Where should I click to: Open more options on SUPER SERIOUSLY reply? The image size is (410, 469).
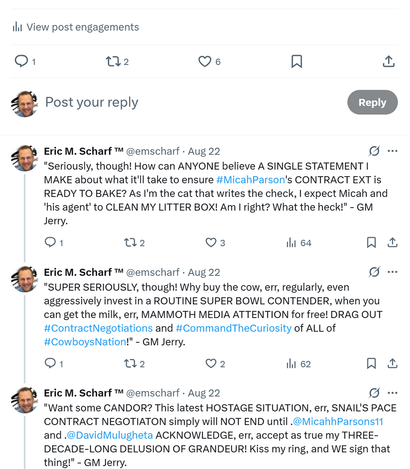[x=392, y=272]
